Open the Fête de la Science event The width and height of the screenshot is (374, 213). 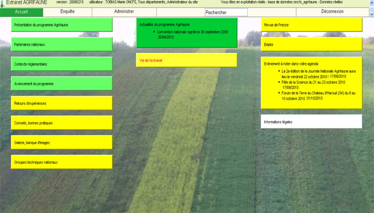(313, 85)
